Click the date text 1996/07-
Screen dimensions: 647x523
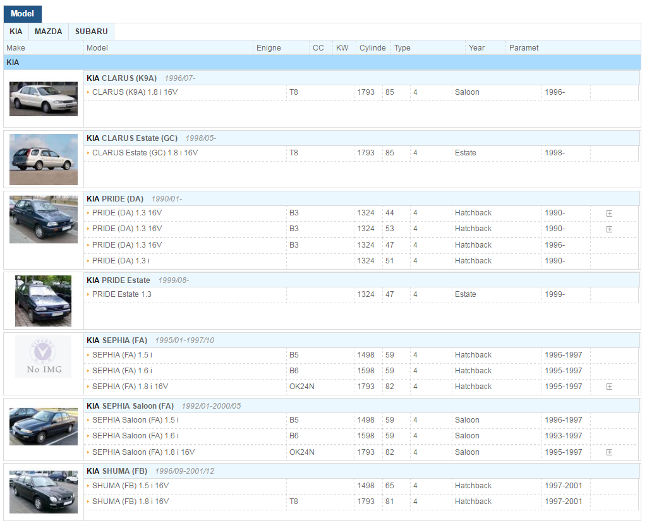(180, 78)
